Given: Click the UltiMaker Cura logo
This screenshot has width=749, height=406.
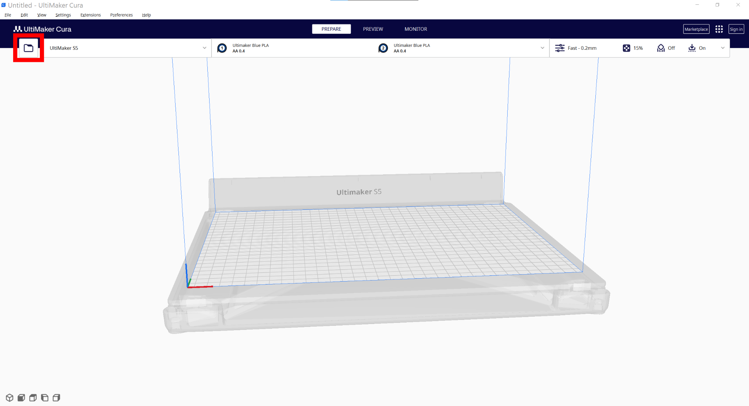Looking at the screenshot, I should pyautogui.click(x=42, y=29).
